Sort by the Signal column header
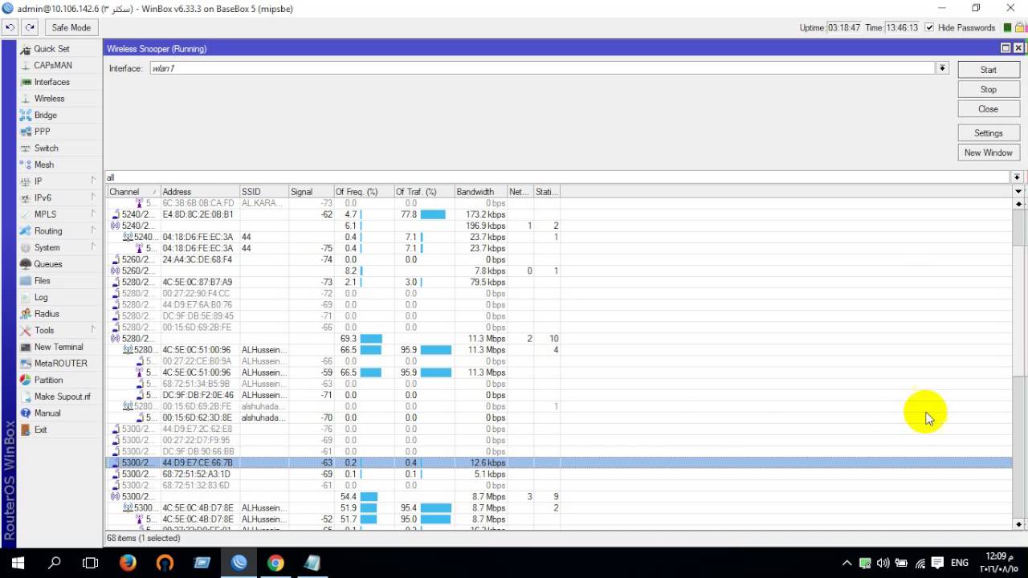 click(311, 192)
